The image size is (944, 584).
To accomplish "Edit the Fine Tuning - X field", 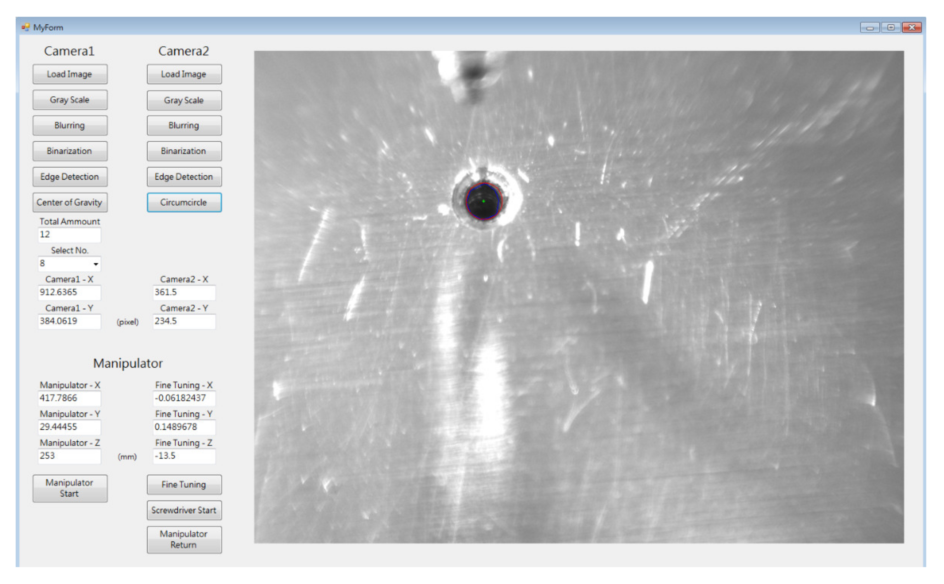I will [x=184, y=398].
